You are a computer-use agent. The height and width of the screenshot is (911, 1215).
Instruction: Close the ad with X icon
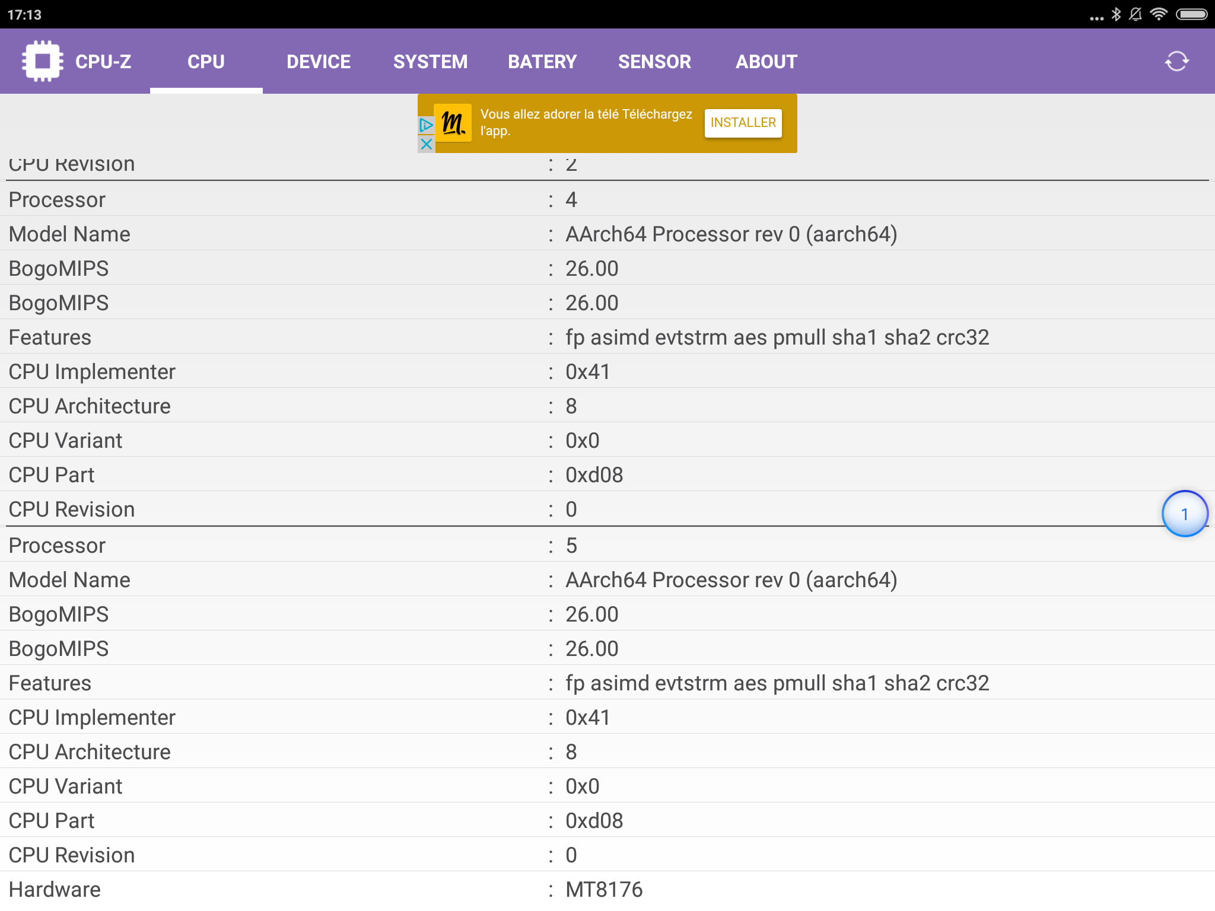pos(426,144)
